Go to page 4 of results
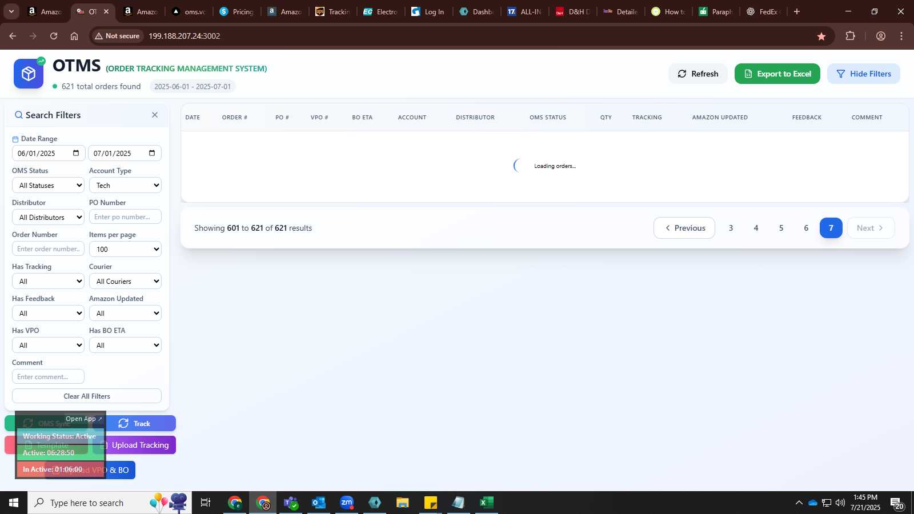Viewport: 914px width, 514px height. click(756, 228)
